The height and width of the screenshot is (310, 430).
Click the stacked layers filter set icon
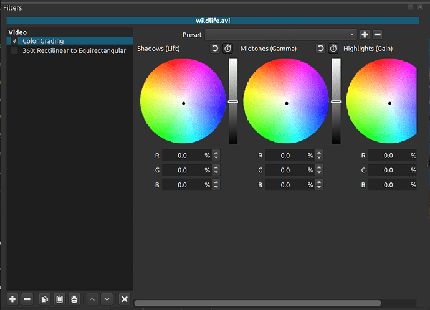74,299
